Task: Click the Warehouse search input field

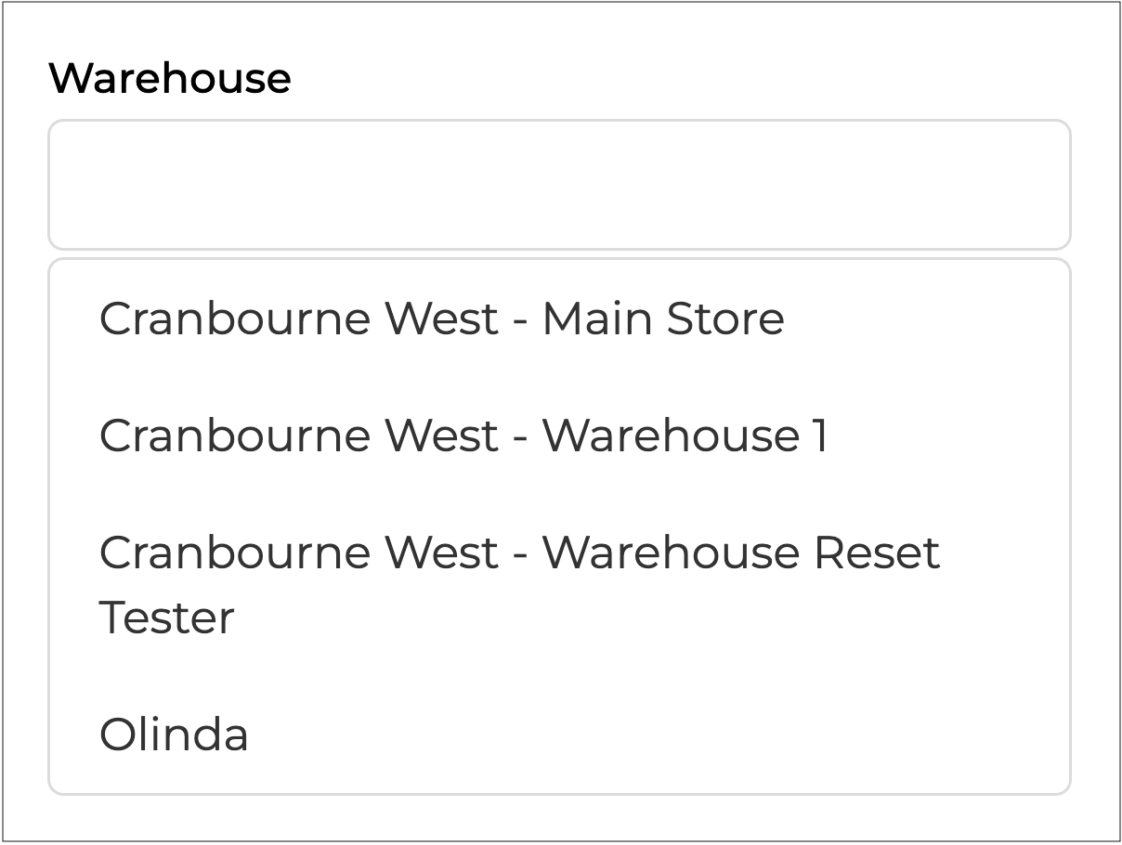Action: click(x=559, y=185)
